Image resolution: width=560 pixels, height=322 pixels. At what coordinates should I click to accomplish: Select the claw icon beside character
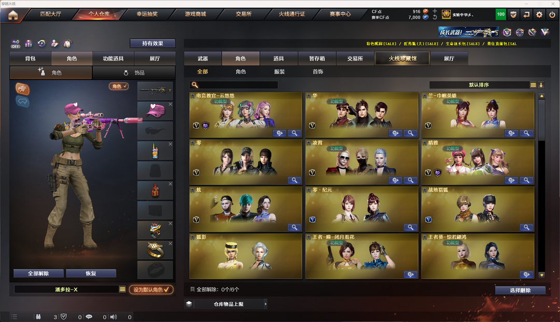(x=22, y=89)
